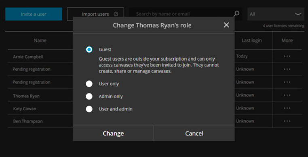Viewport: 308px width, 157px height.
Task: Choose the User and admin role
Action: [89, 109]
